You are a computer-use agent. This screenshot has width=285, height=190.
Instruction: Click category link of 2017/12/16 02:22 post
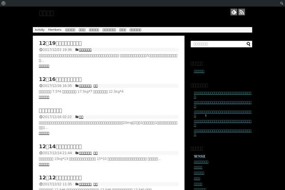81,117
